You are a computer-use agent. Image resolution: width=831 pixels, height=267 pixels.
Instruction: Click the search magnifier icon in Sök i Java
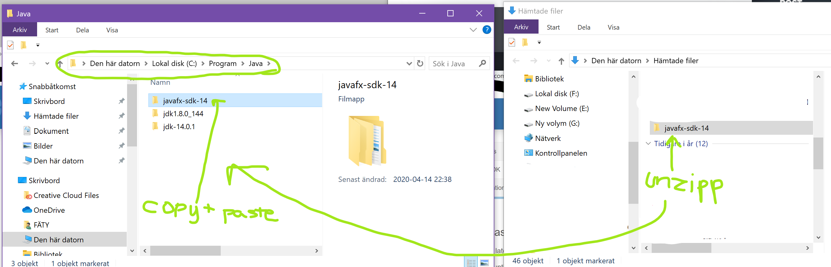tap(482, 64)
